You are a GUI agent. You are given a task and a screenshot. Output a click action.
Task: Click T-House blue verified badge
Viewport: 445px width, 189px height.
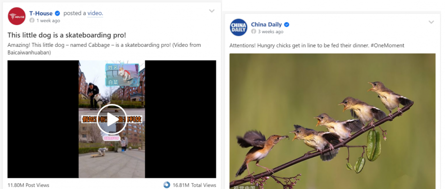click(57, 13)
